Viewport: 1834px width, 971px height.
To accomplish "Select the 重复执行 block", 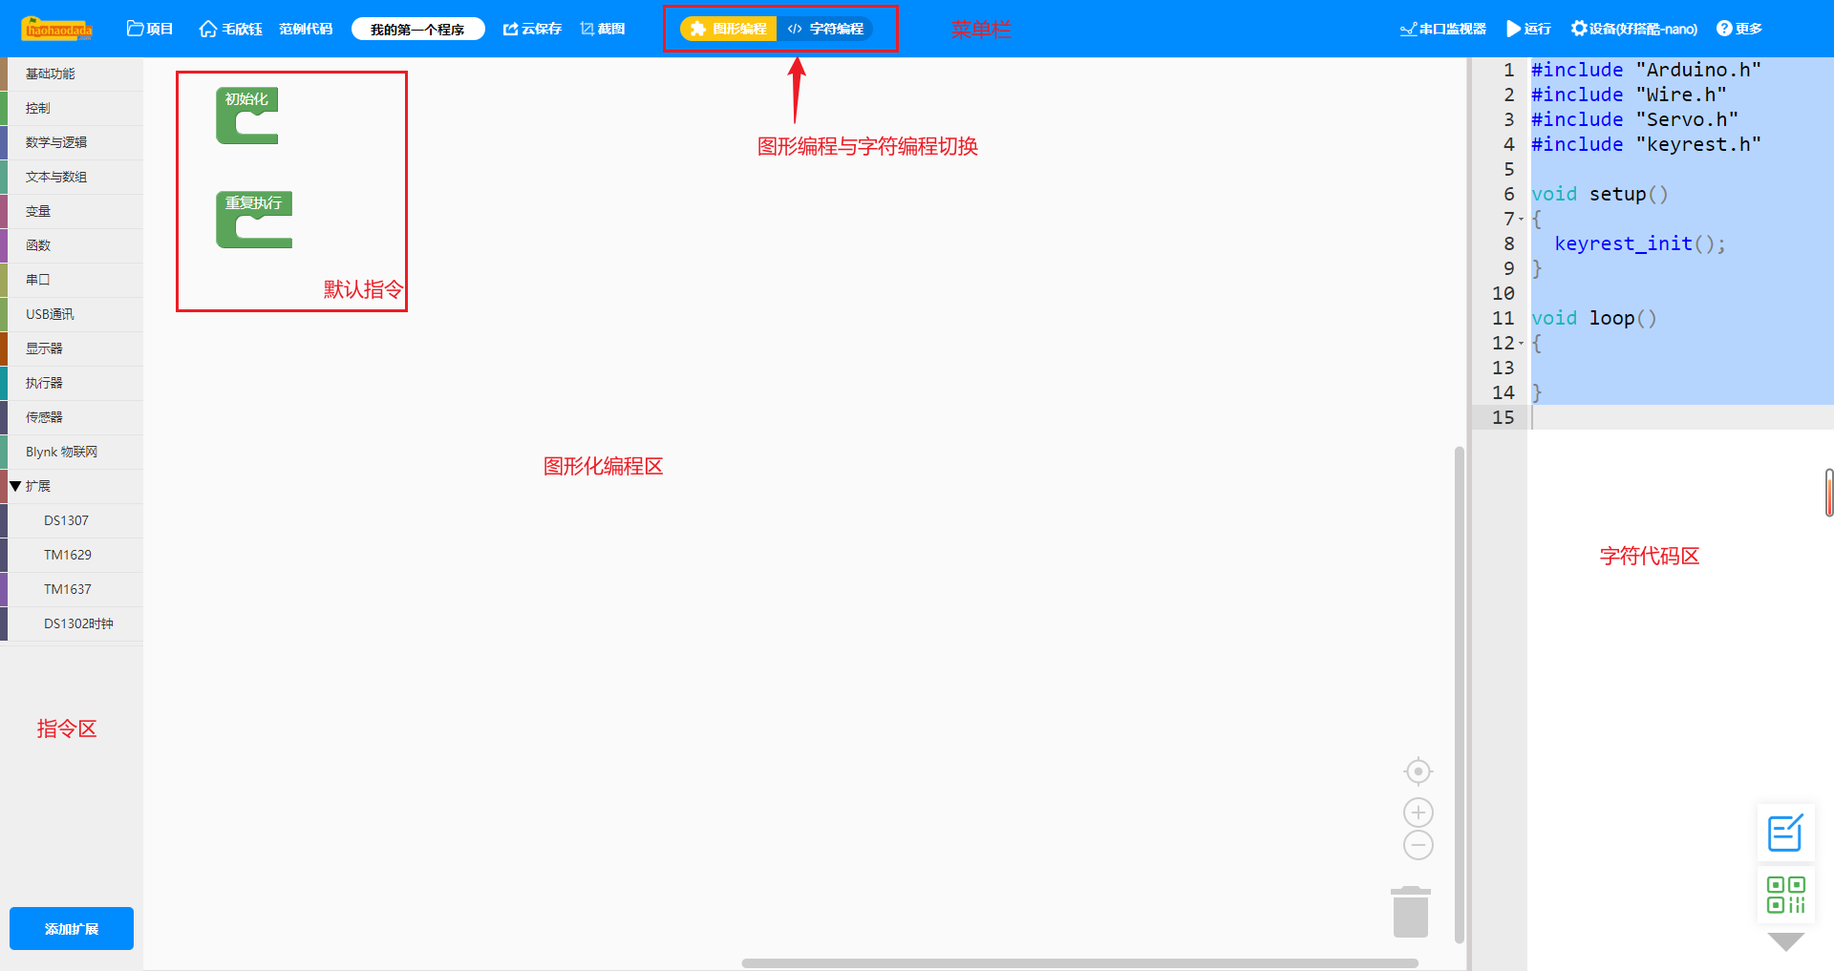I will point(253,203).
